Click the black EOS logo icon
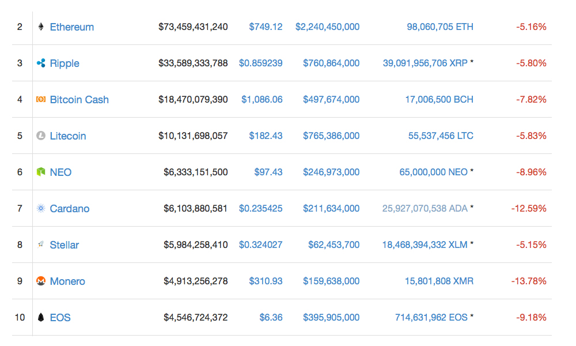 point(41,317)
